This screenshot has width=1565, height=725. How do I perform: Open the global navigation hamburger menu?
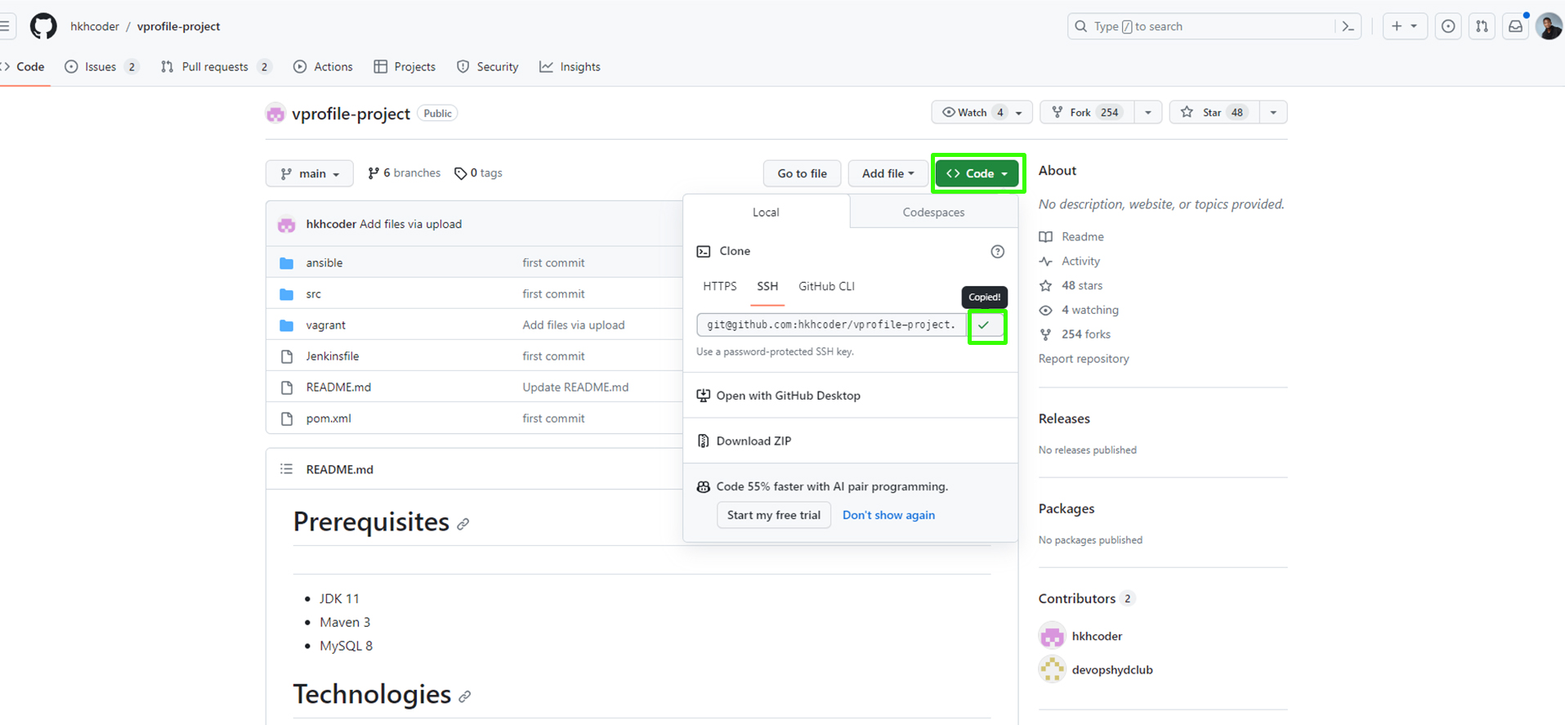[x=6, y=26]
